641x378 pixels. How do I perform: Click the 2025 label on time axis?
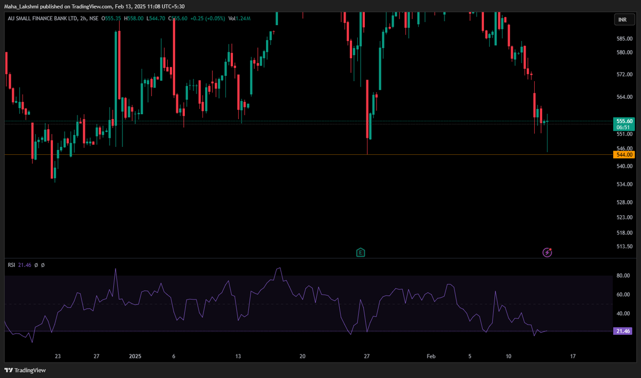pos(135,356)
